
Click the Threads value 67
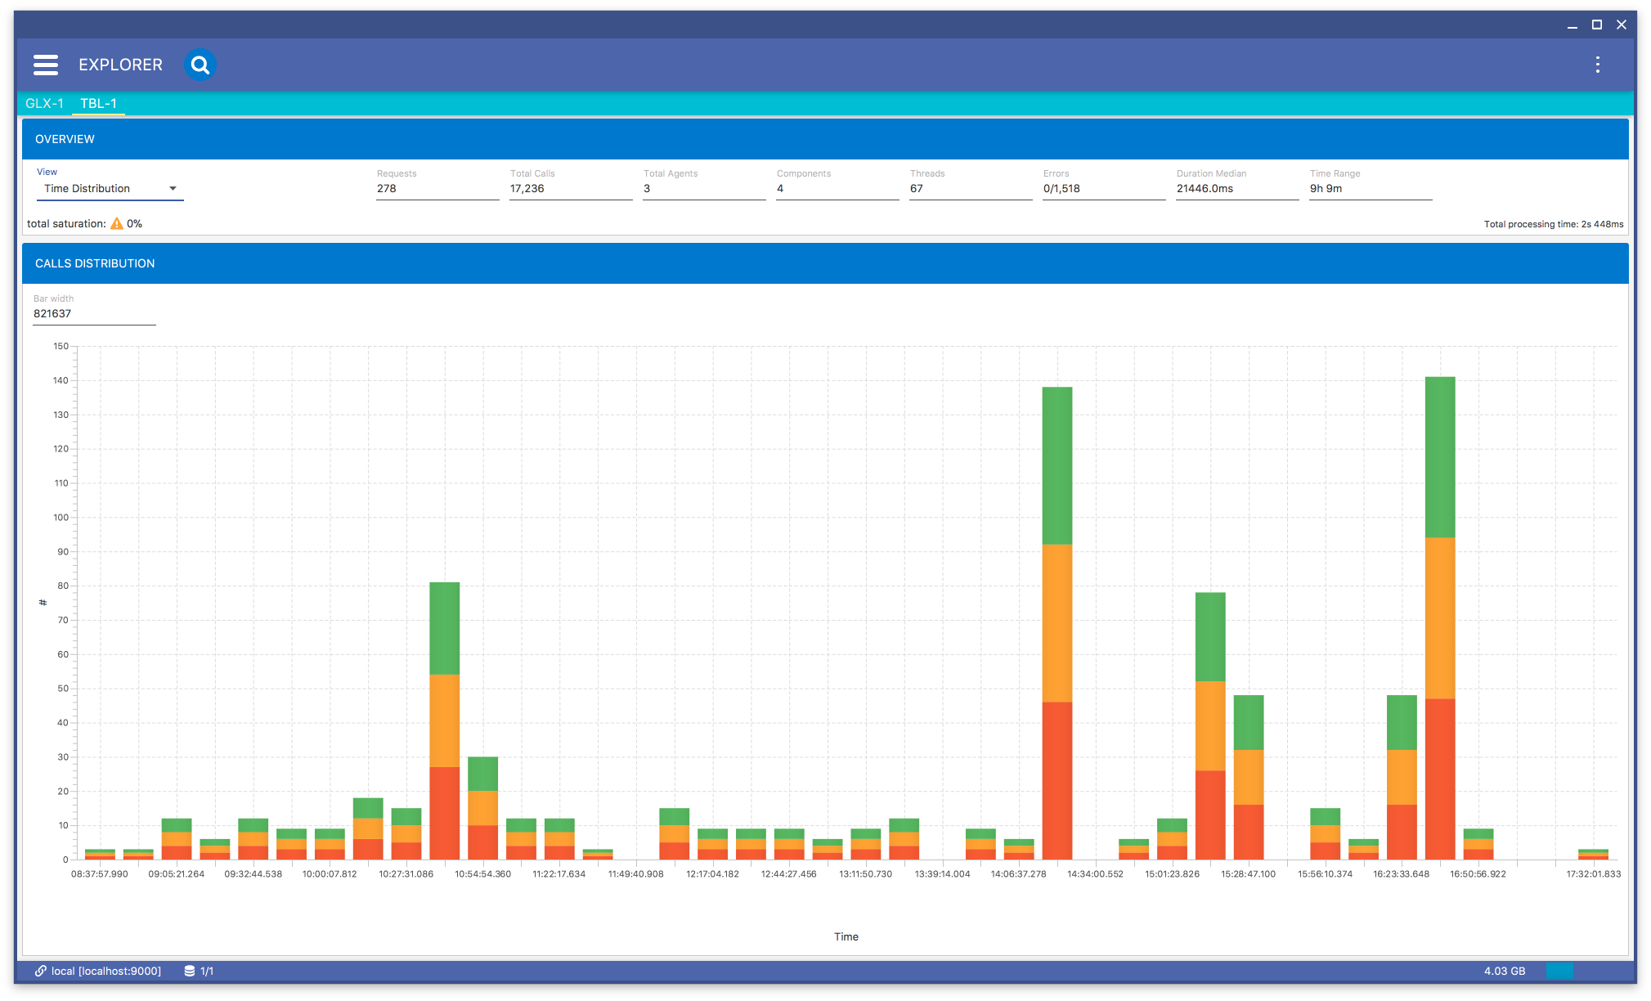coord(917,189)
